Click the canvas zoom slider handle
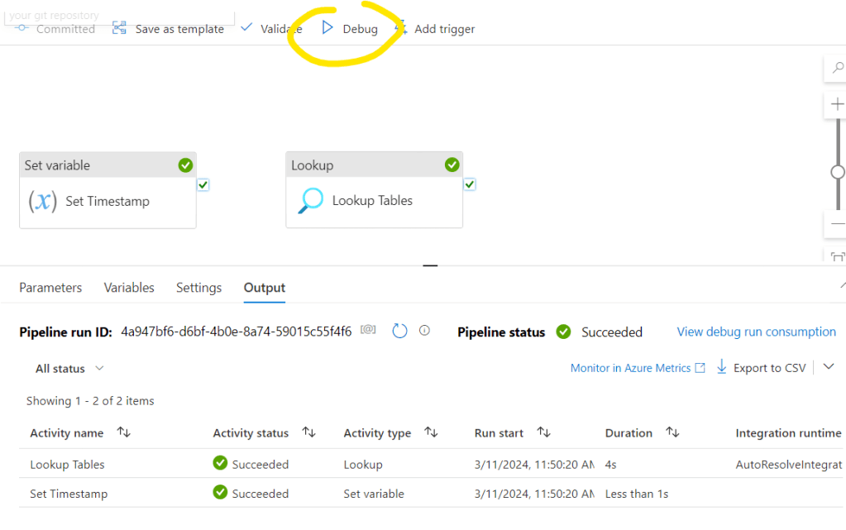The width and height of the screenshot is (846, 530). [838, 172]
